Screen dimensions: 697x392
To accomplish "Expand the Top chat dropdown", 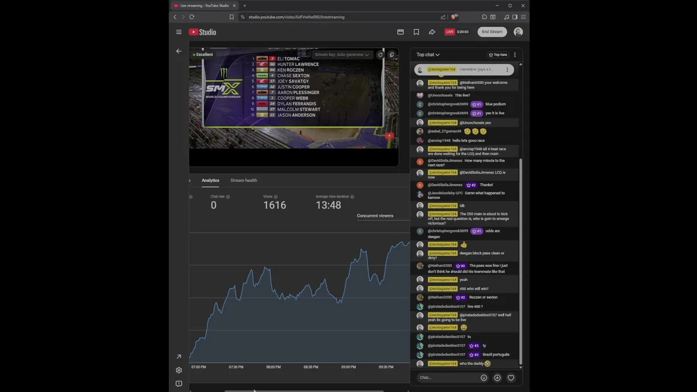I will click(428, 54).
